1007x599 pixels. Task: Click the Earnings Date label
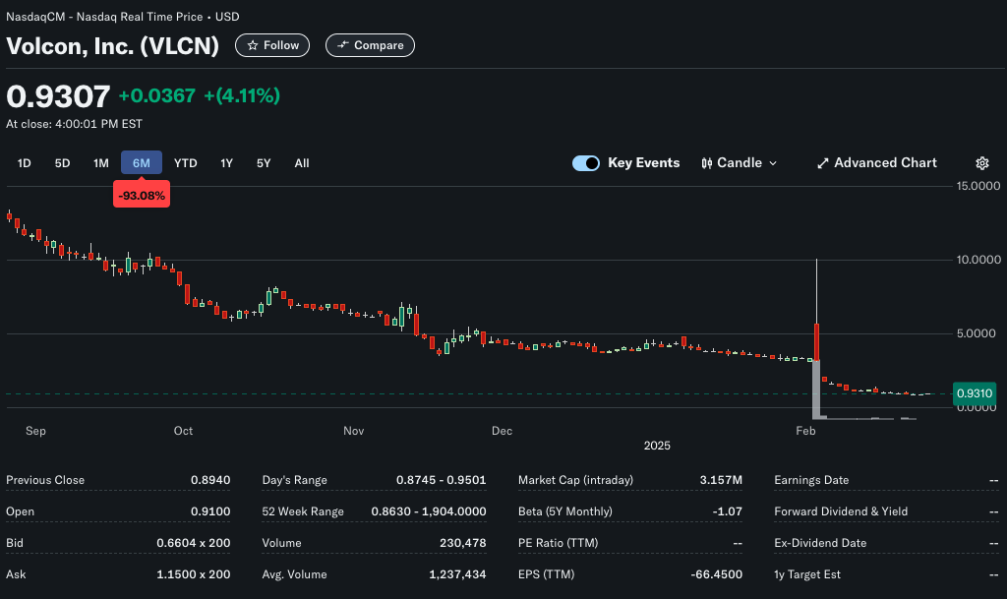(x=811, y=480)
